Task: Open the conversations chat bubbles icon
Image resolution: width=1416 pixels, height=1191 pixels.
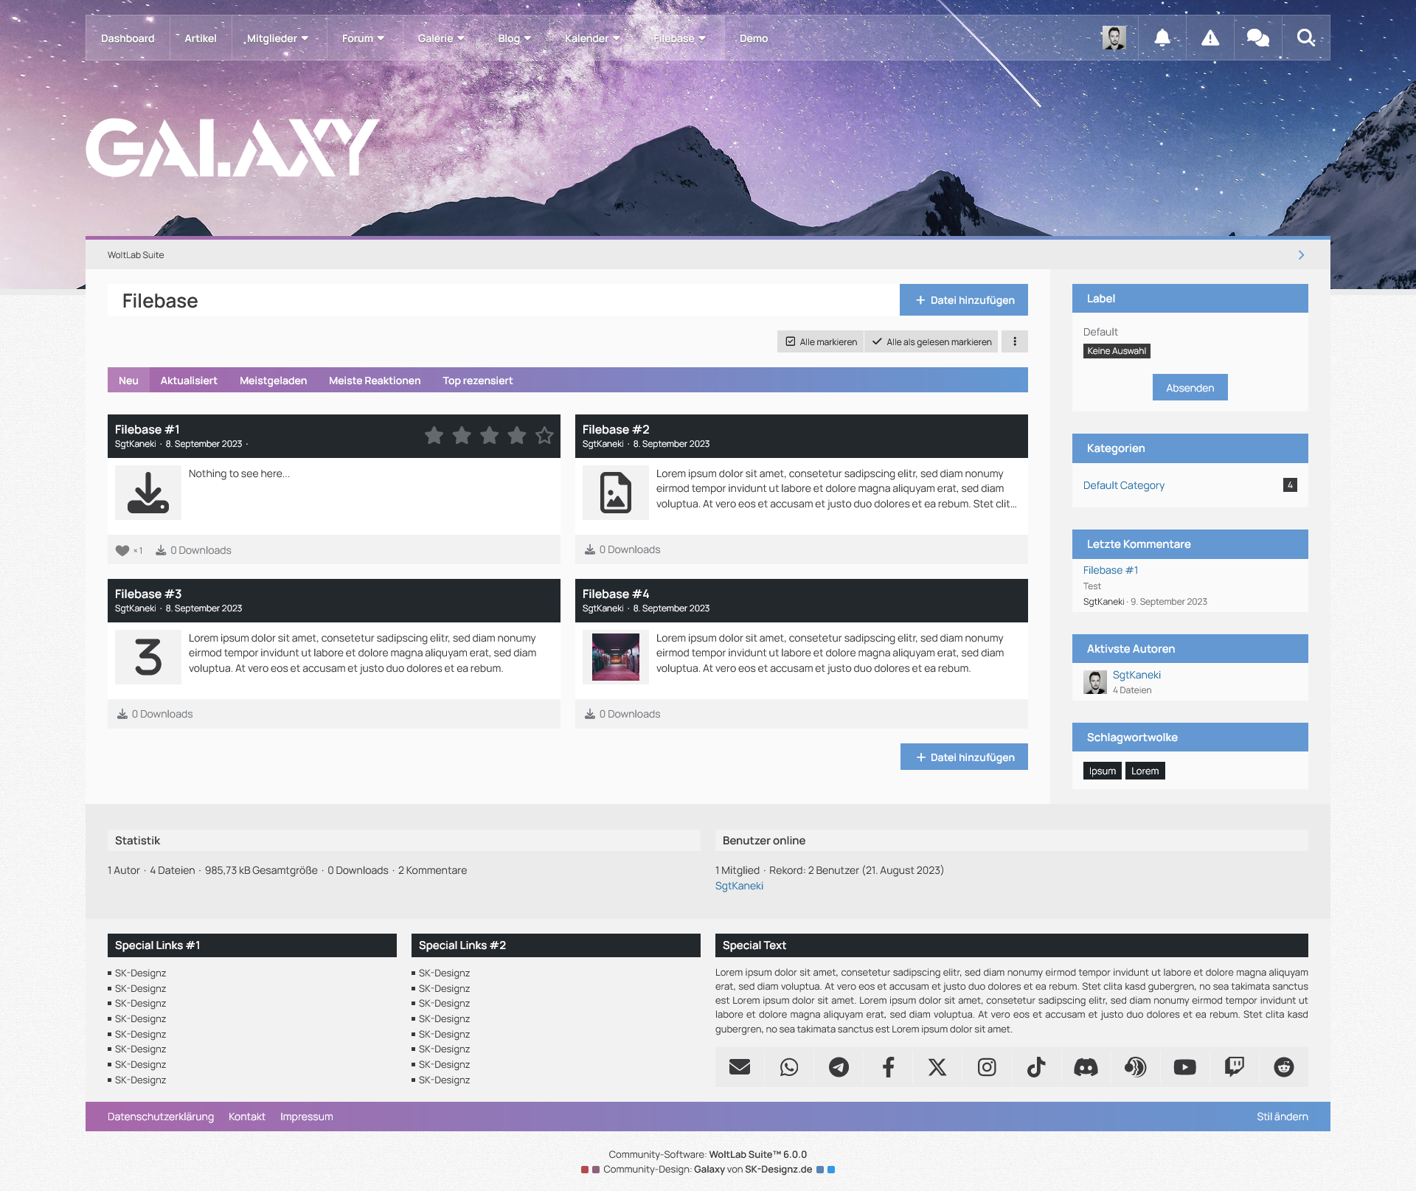Action: 1257,38
